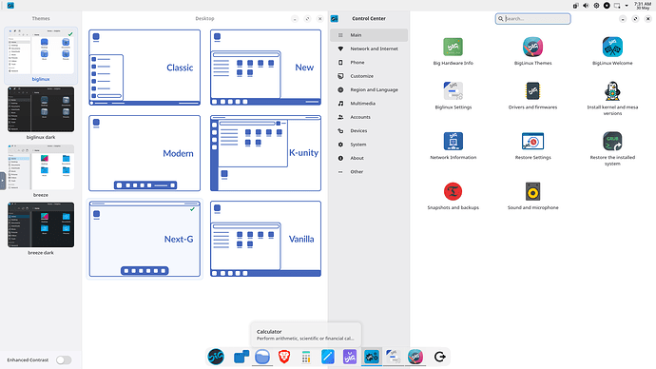Click the virtual desktops dock icon

click(241, 357)
